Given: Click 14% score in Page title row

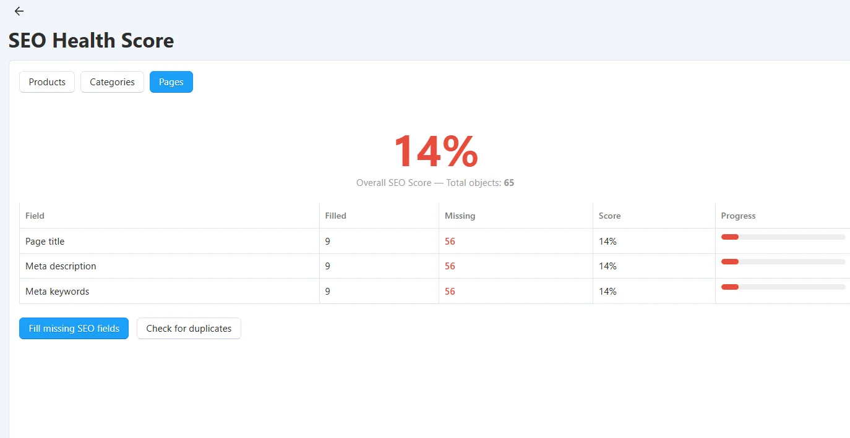Looking at the screenshot, I should pos(607,242).
